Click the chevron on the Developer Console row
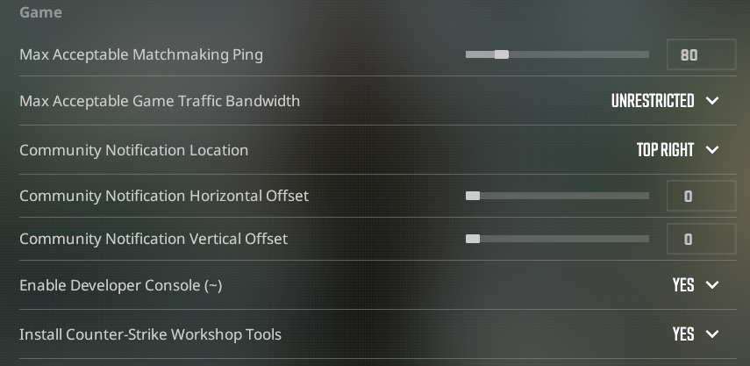 click(712, 285)
